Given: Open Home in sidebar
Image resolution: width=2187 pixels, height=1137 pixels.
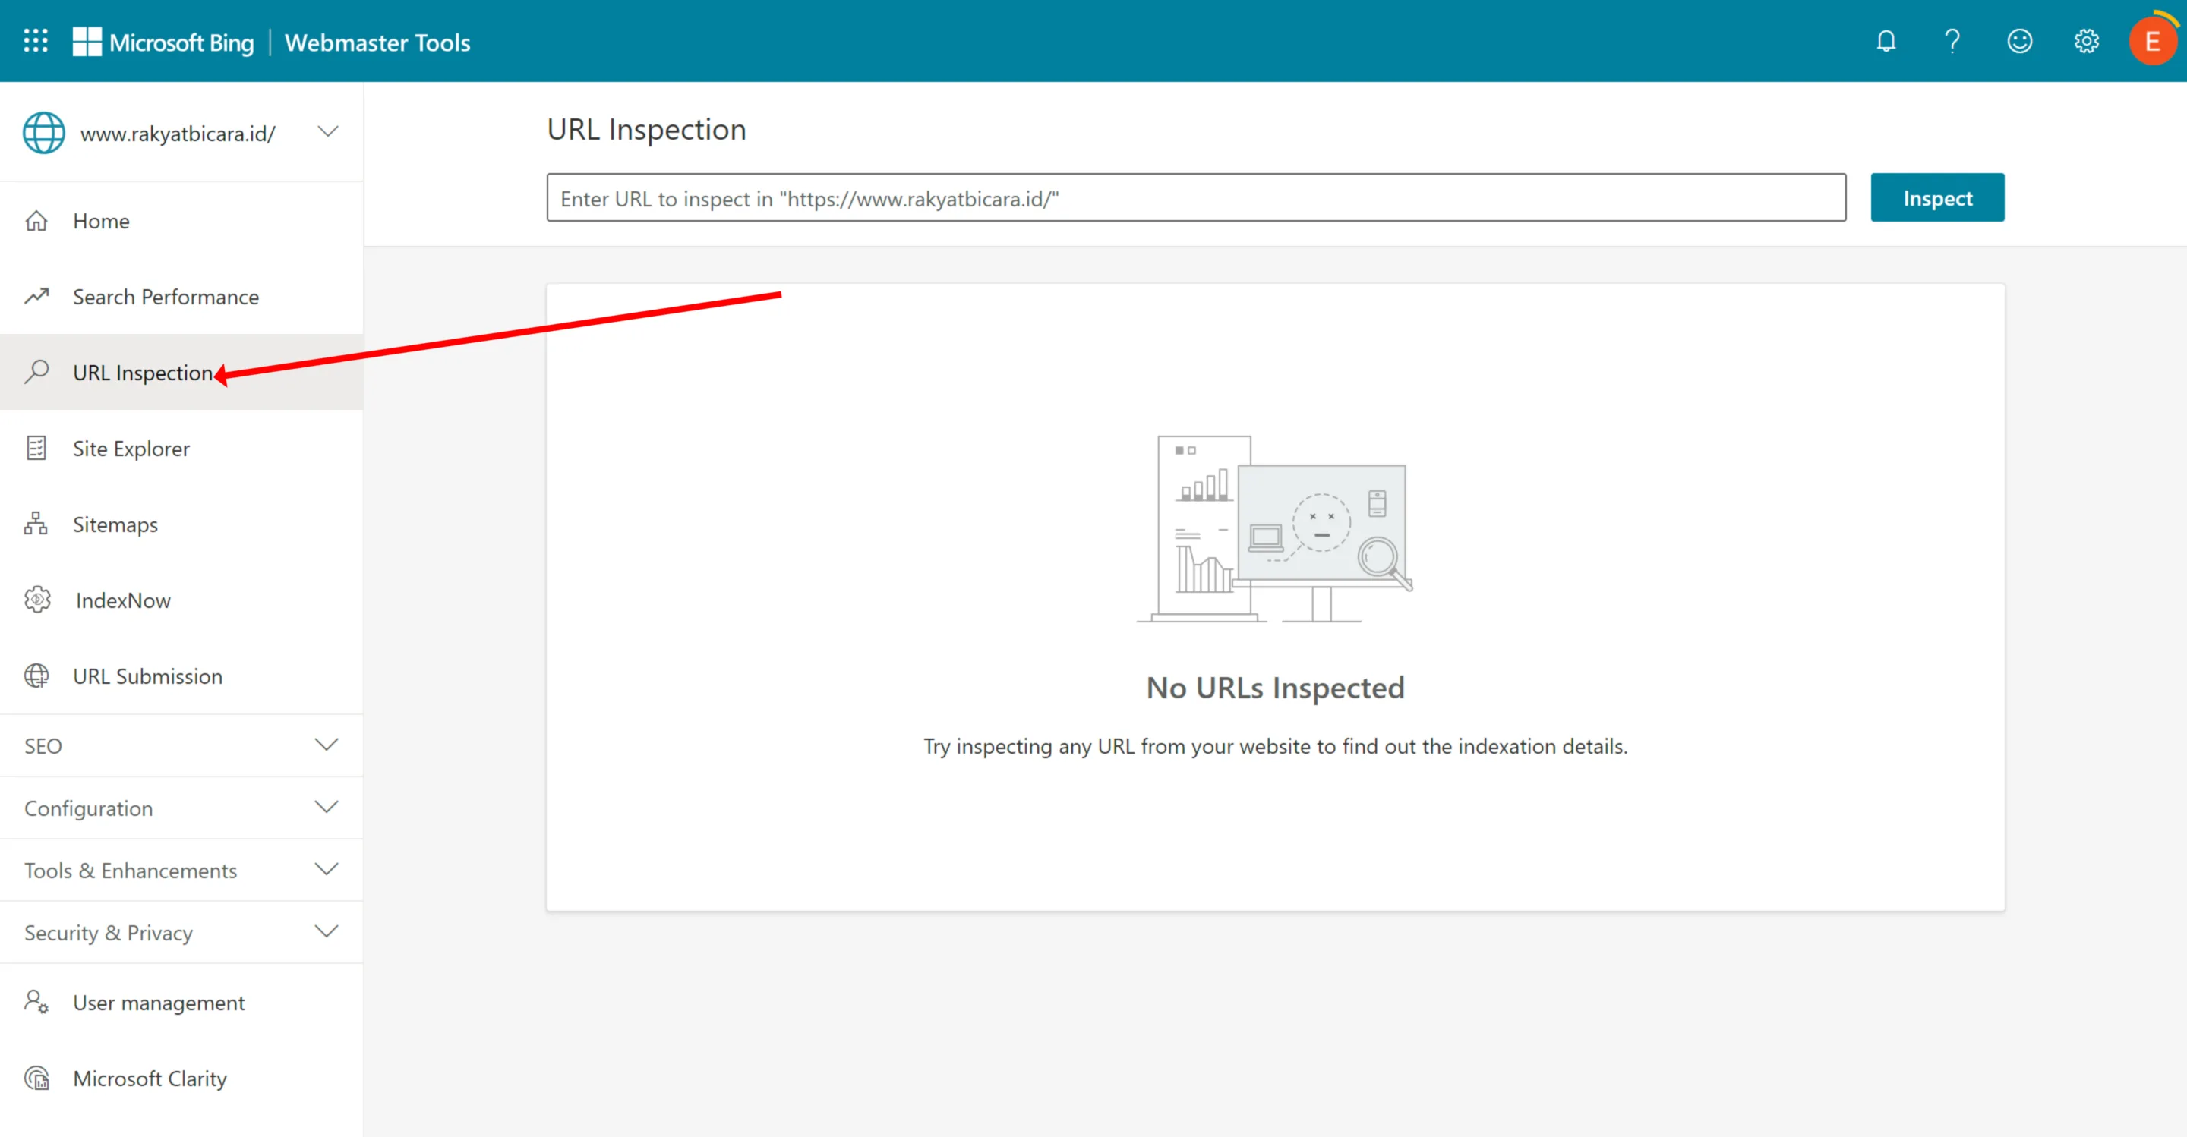Looking at the screenshot, I should 181,221.
